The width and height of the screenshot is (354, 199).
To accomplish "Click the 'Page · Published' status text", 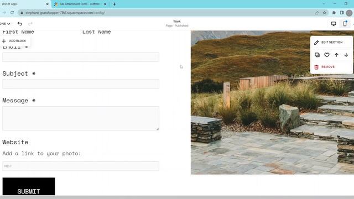I will 177,26.
